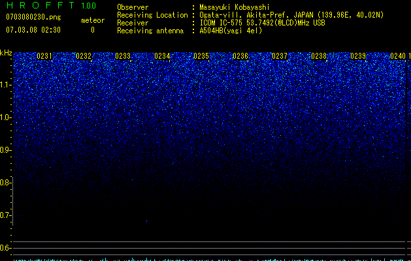Viewport: 411px width, 261px height.
Task: Click the Receiving antenna value A504HB
Action: [x=231, y=31]
